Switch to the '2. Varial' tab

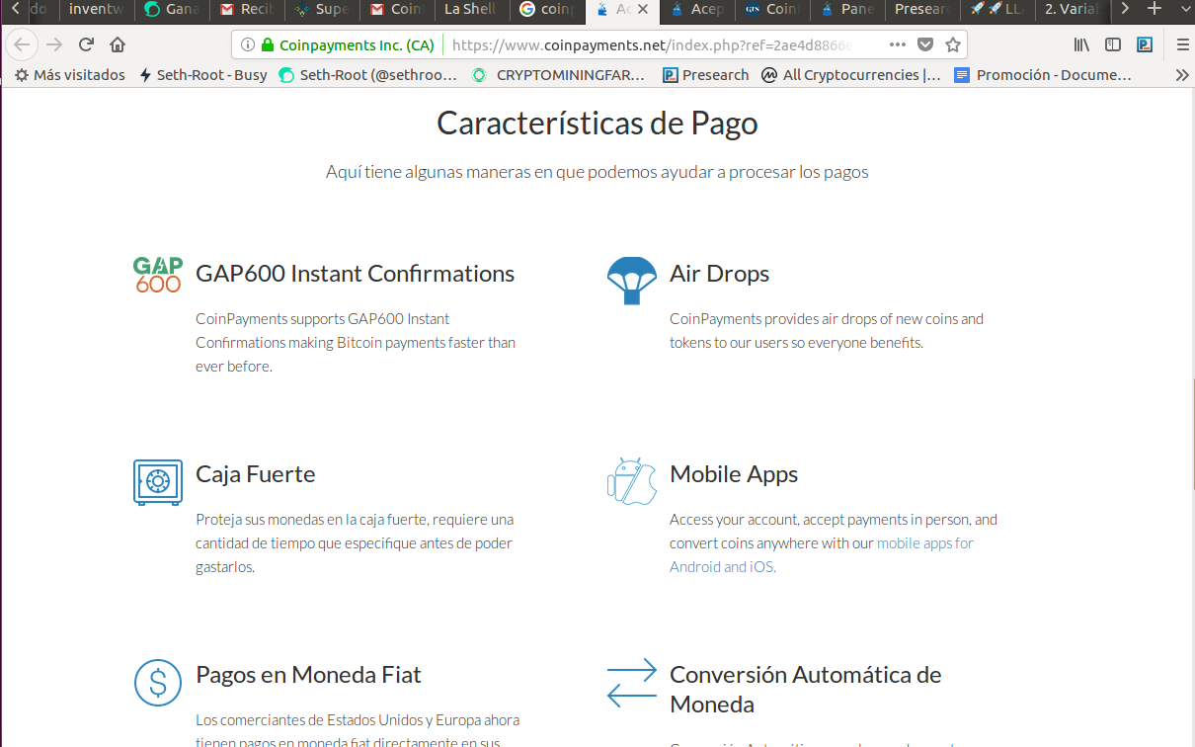coord(1073,10)
